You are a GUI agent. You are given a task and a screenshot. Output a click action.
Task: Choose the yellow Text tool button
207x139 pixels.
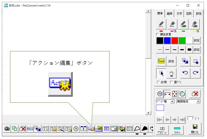pos(161,61)
